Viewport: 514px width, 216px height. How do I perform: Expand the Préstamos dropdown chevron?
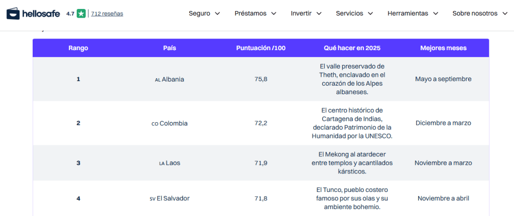[x=273, y=14]
